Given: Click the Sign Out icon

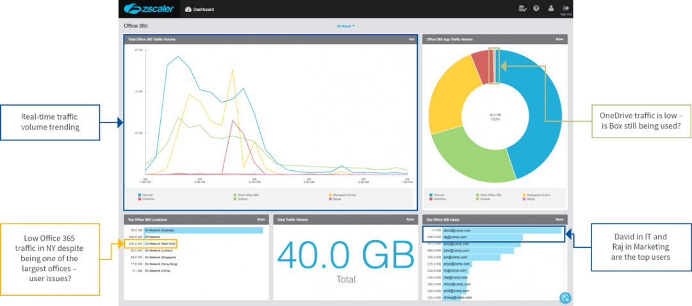Looking at the screenshot, I should coord(565,9).
